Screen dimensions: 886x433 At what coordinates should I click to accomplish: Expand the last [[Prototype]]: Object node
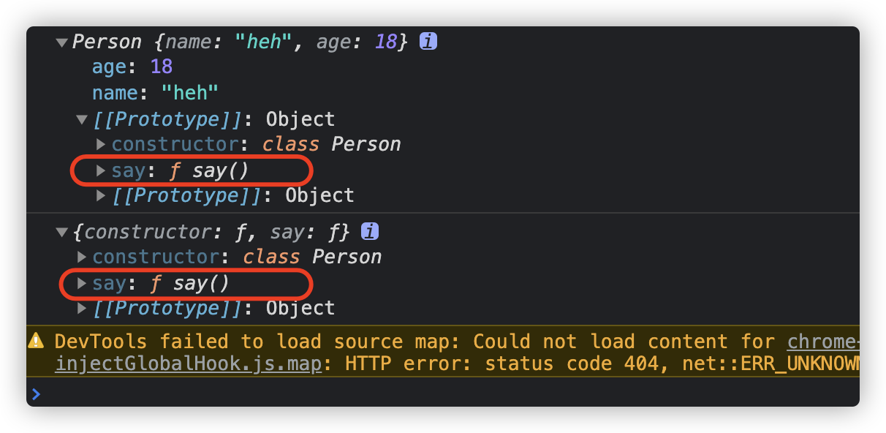(82, 309)
